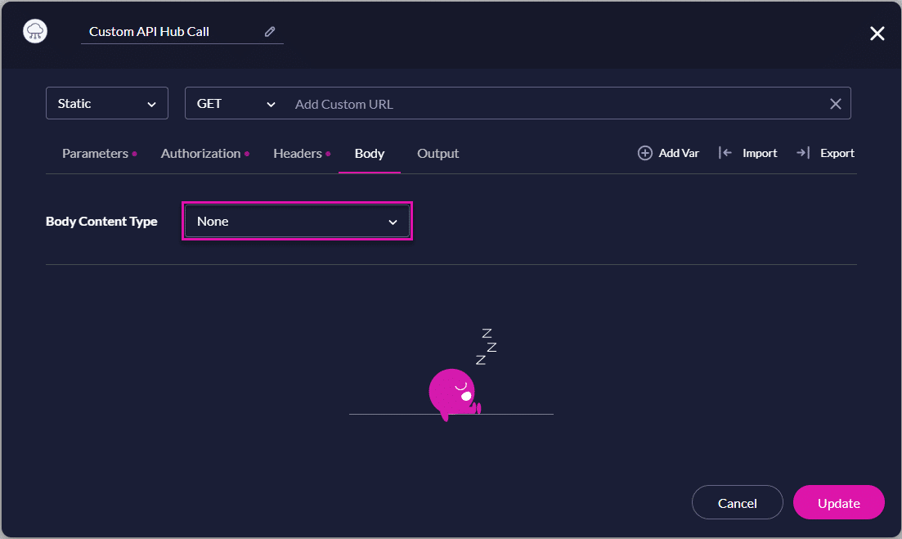Viewport: 902px width, 539px height.
Task: Close the Custom API Hub Call dialog
Action: 877,34
